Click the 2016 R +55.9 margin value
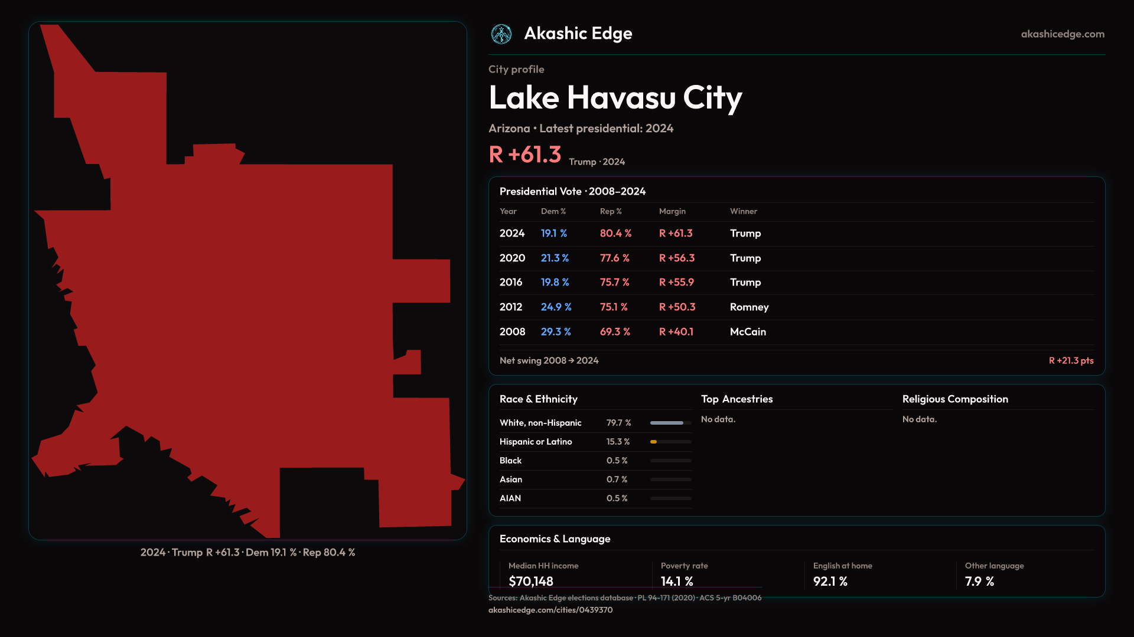The image size is (1134, 637). [x=676, y=283]
